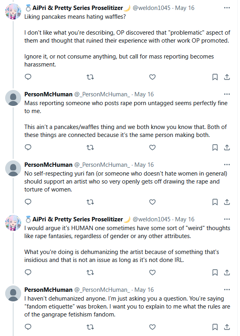The image size is (240, 336).
Task: Share the 'Liking pancakes' tweet
Action: 227,77
